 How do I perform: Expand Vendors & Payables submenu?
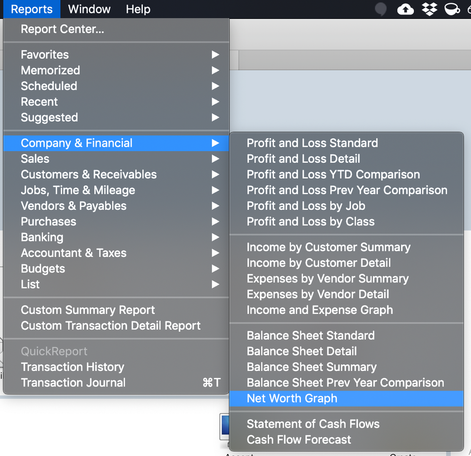tap(116, 206)
